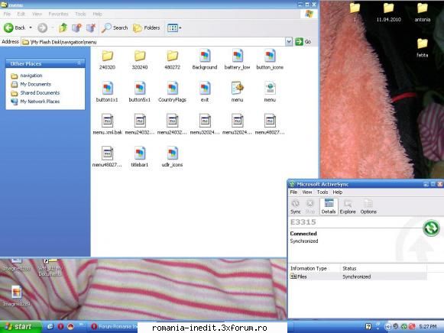Screen dimensions: 444x333
Task: Click the Explore button in ActiveSync
Action: [348, 206]
